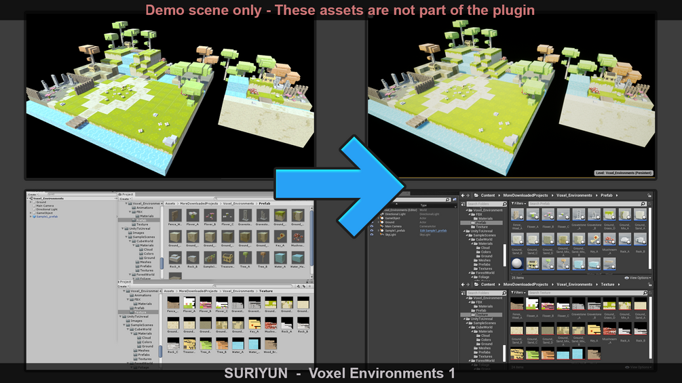Open Filters dropdown in Unreal Texture browser
The image size is (682, 383).
[x=518, y=293]
